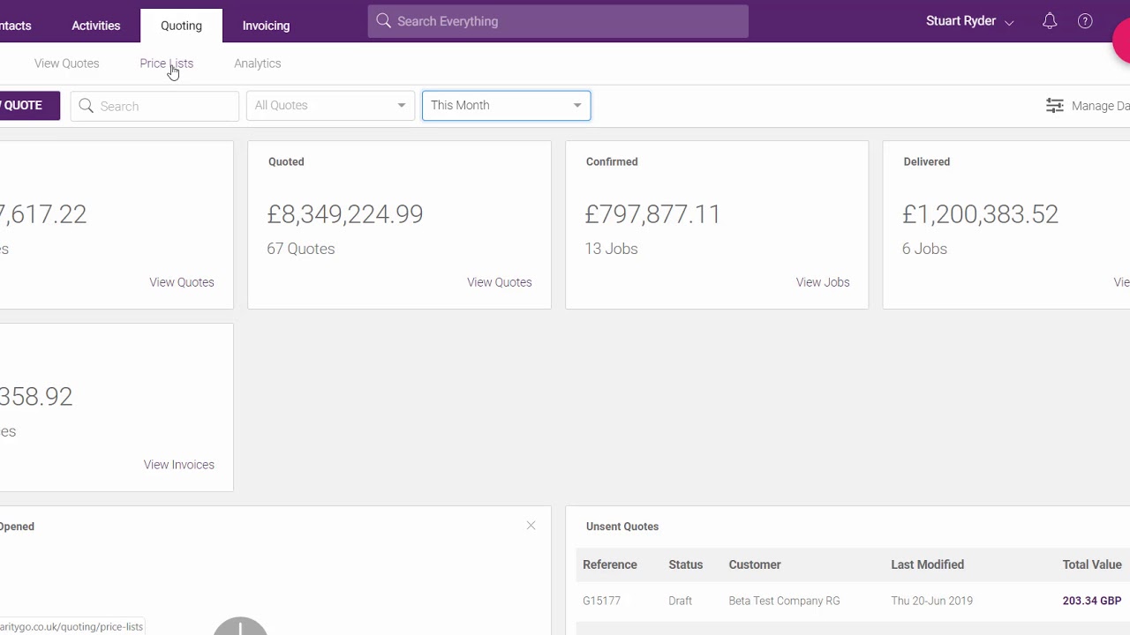Image resolution: width=1130 pixels, height=635 pixels.
Task: Click the £1,200,383.52 delivered total
Action: coord(980,214)
